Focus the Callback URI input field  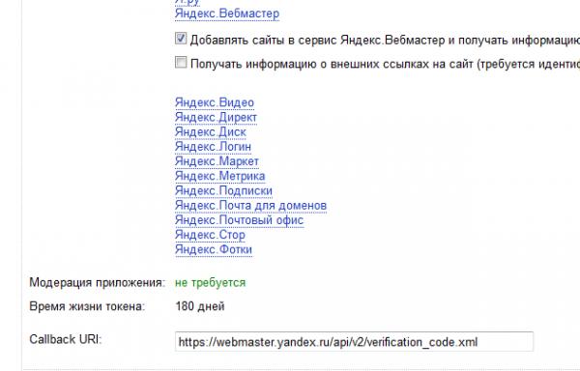pyautogui.click(x=354, y=342)
